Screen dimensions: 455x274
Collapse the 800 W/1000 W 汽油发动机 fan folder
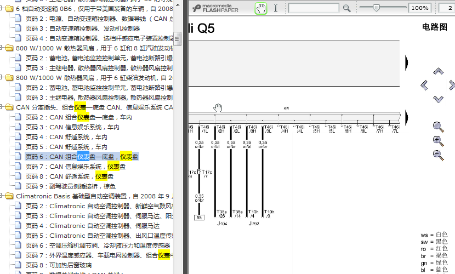tap(2, 48)
